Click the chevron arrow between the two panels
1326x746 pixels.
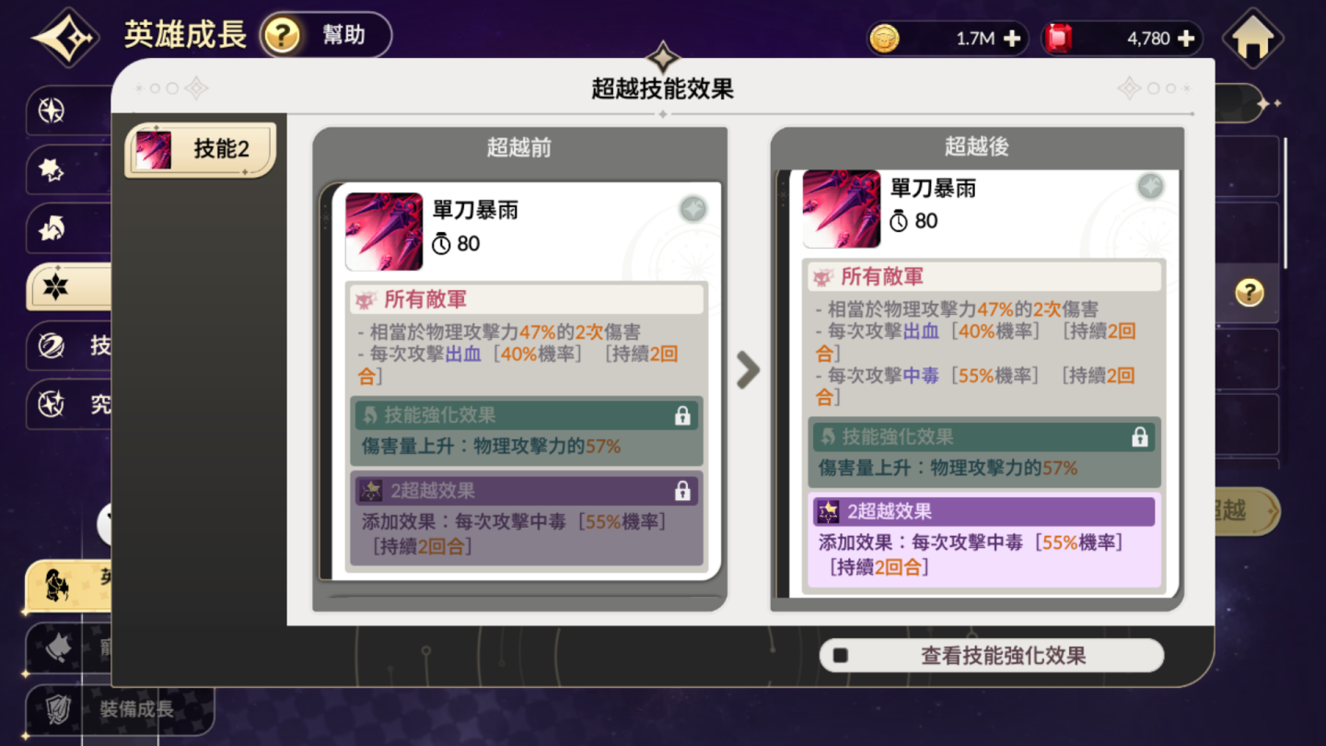click(x=748, y=370)
